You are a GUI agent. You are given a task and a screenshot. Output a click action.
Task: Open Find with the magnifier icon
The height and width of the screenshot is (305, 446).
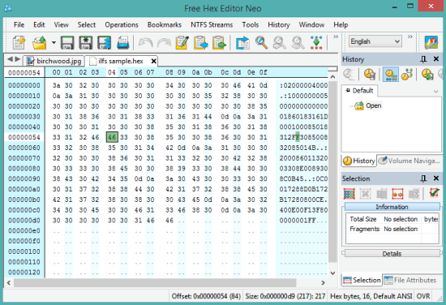click(x=261, y=42)
